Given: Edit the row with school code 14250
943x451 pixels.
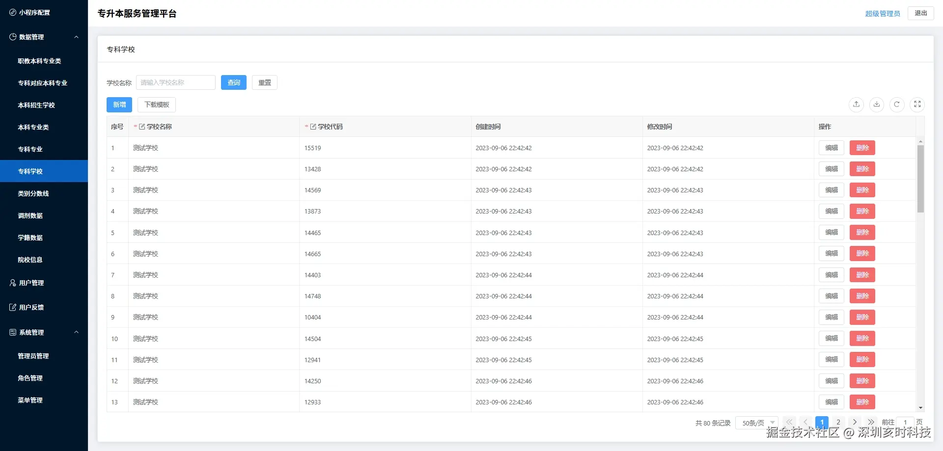Looking at the screenshot, I should click(832, 381).
